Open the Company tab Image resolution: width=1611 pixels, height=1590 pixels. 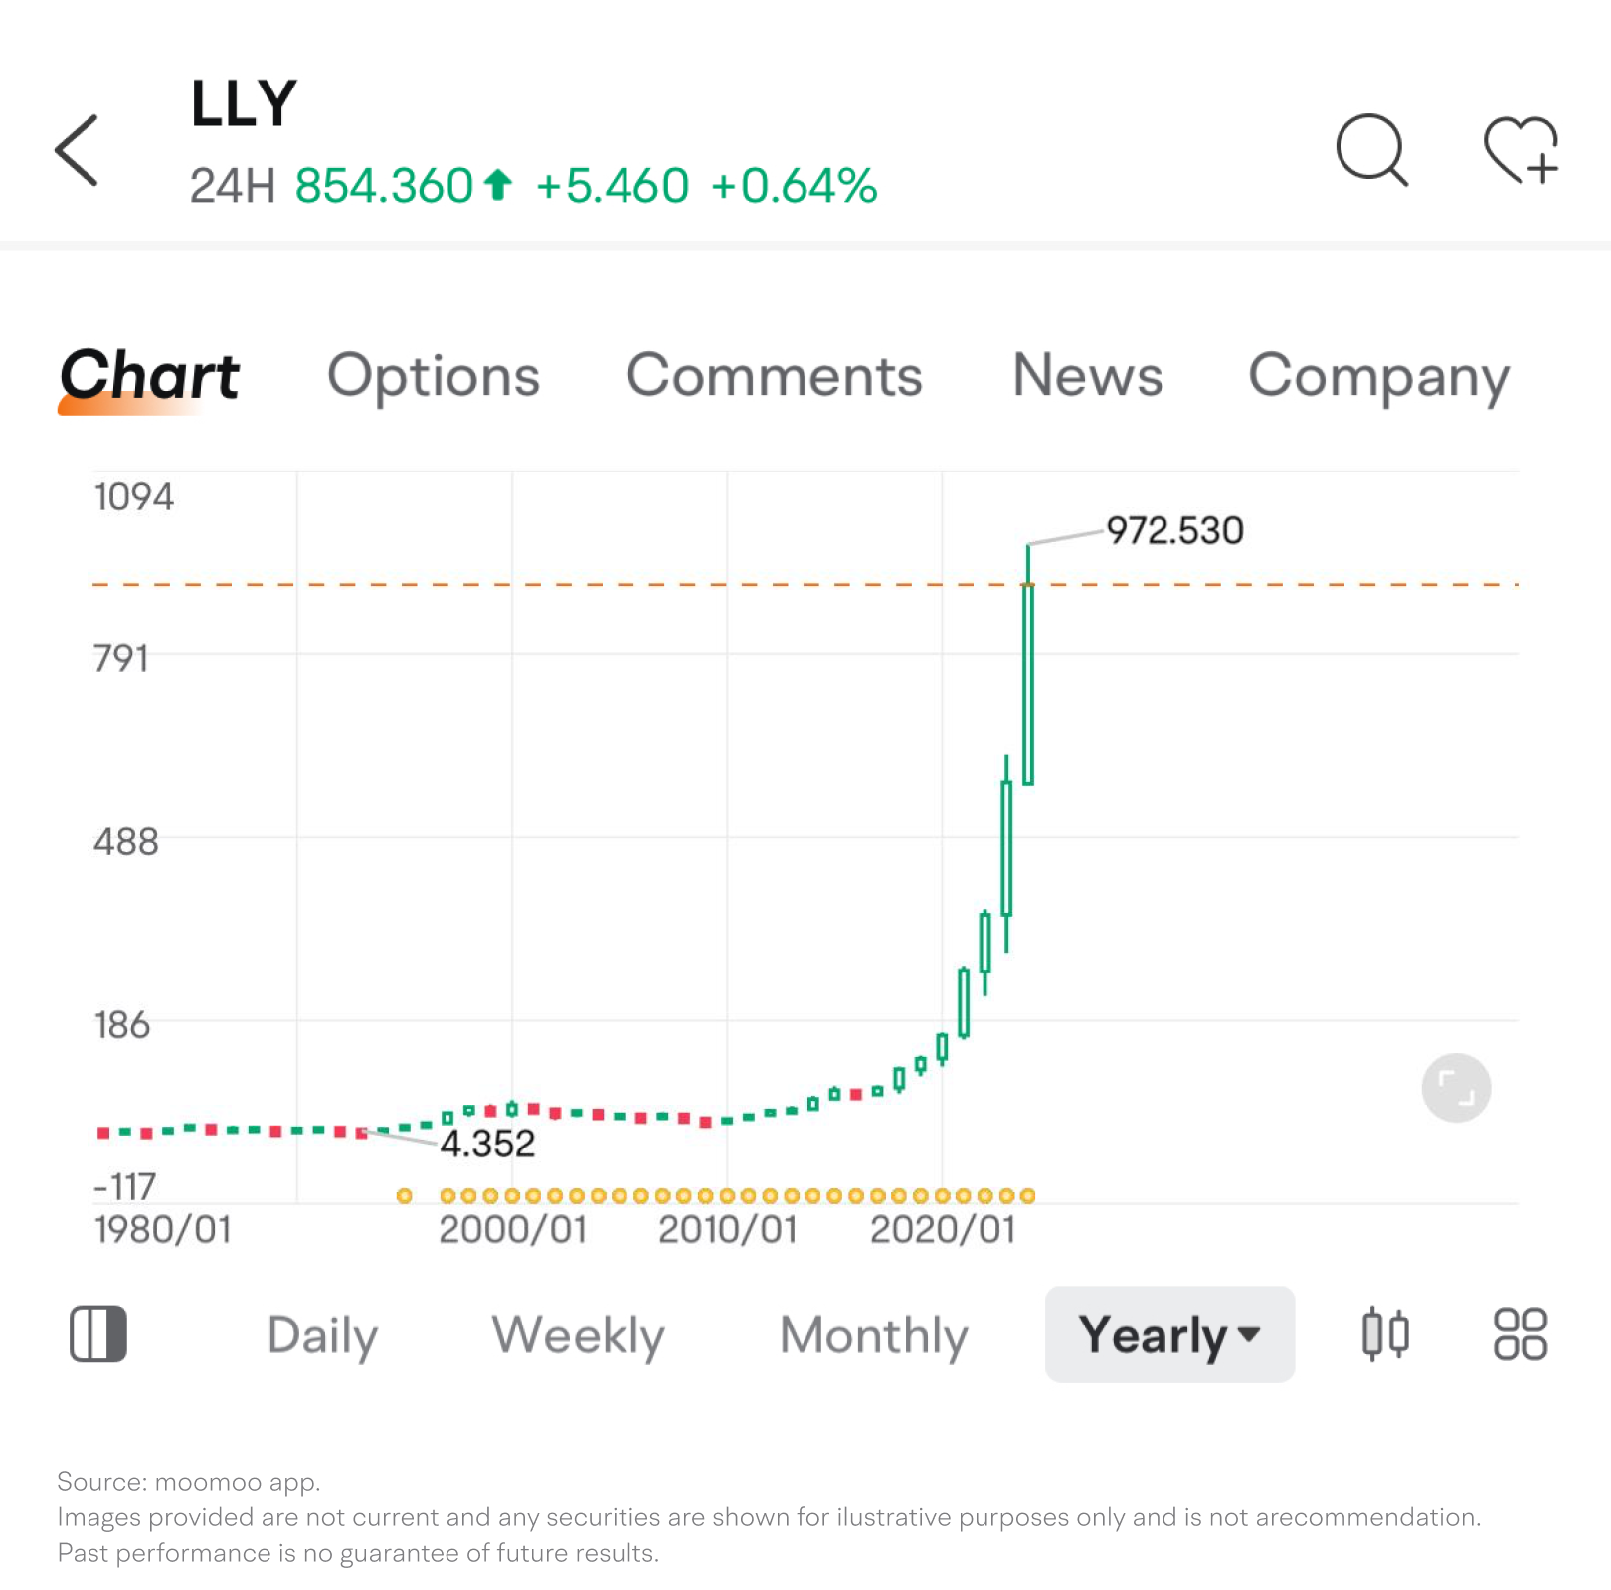pos(1378,378)
